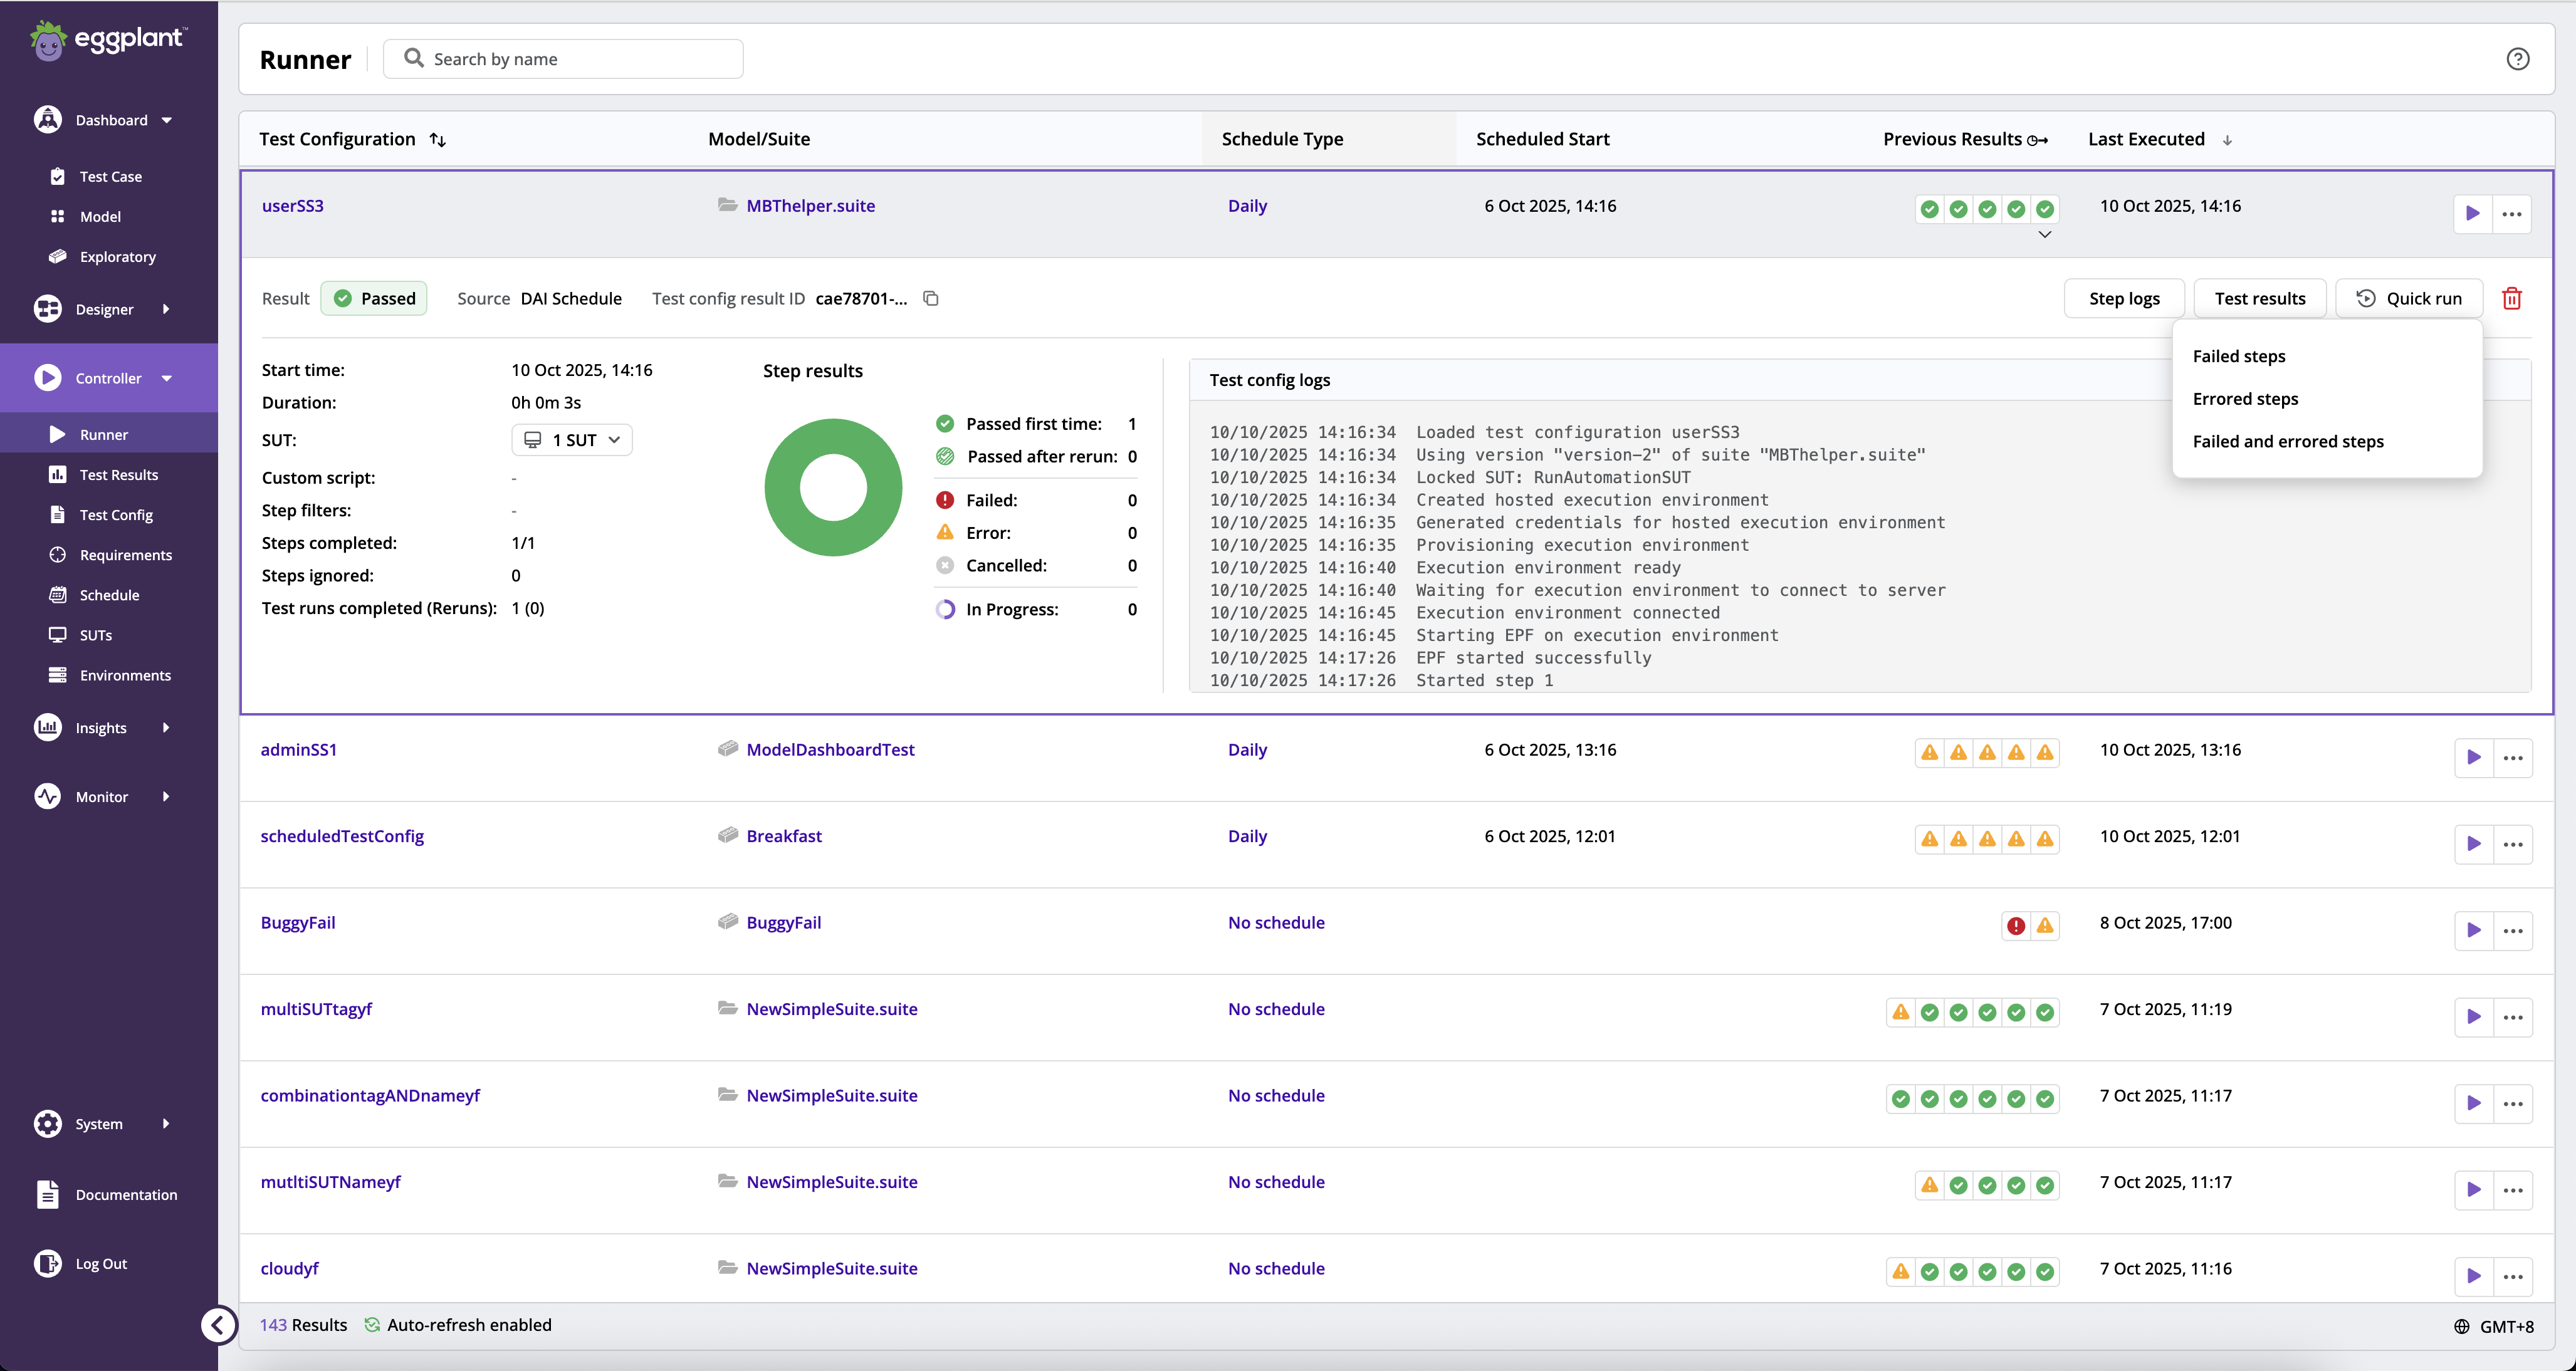
Task: Select Failed and errored steps menu item
Action: coord(2287,441)
